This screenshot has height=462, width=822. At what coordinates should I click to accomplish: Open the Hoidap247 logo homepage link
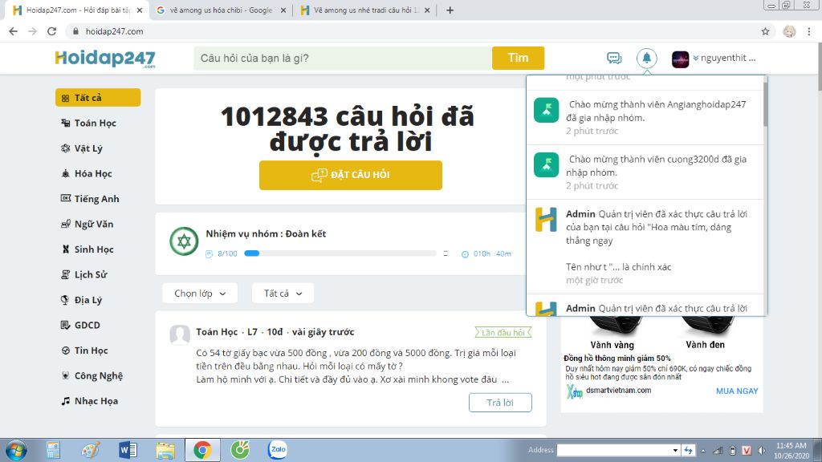(x=105, y=58)
